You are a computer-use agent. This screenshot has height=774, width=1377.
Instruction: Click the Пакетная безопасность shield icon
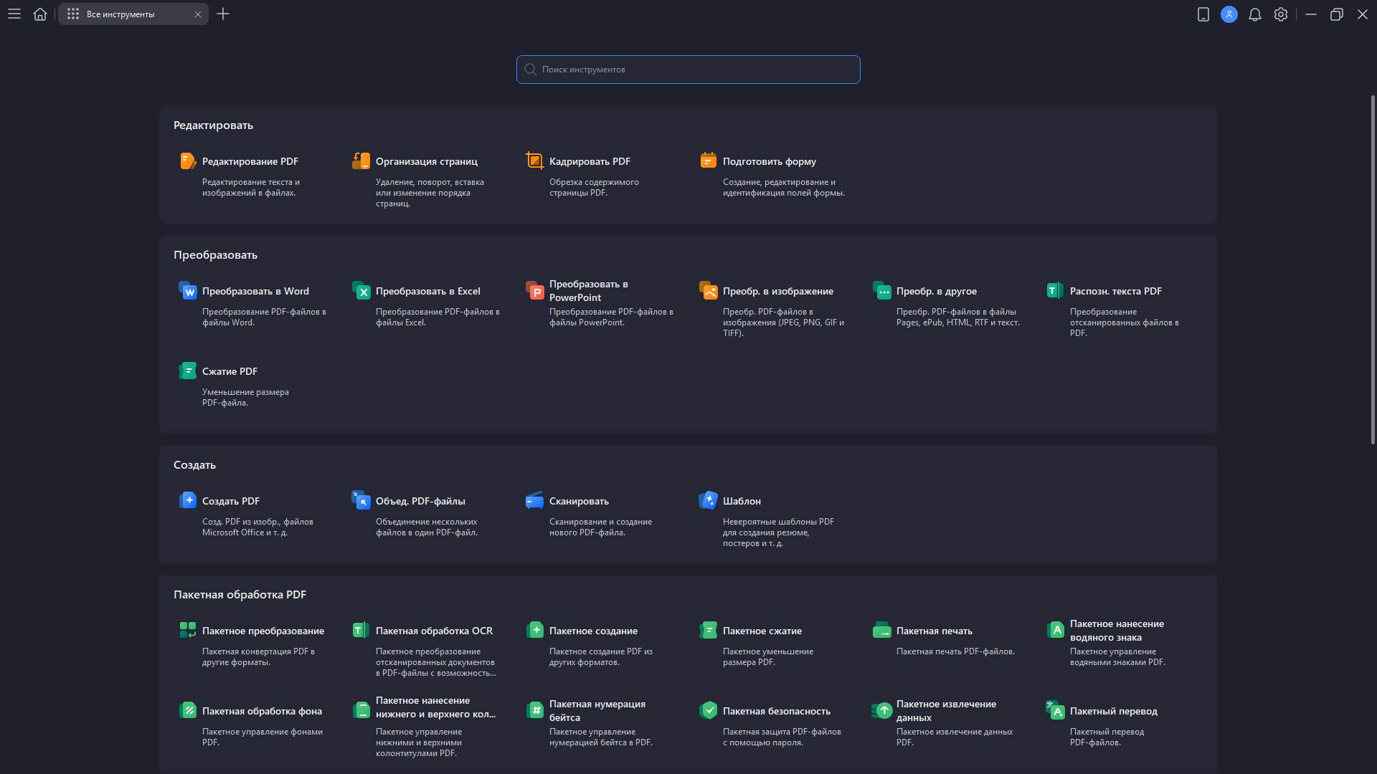click(x=708, y=710)
